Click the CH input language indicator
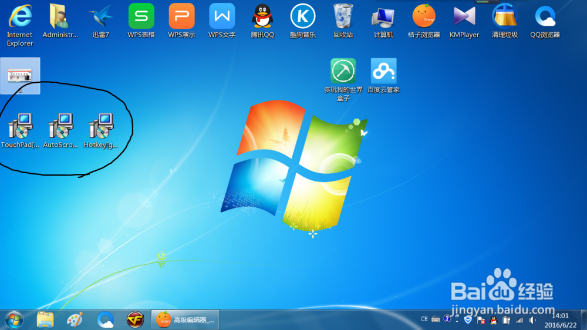587x330 pixels. pos(424,319)
